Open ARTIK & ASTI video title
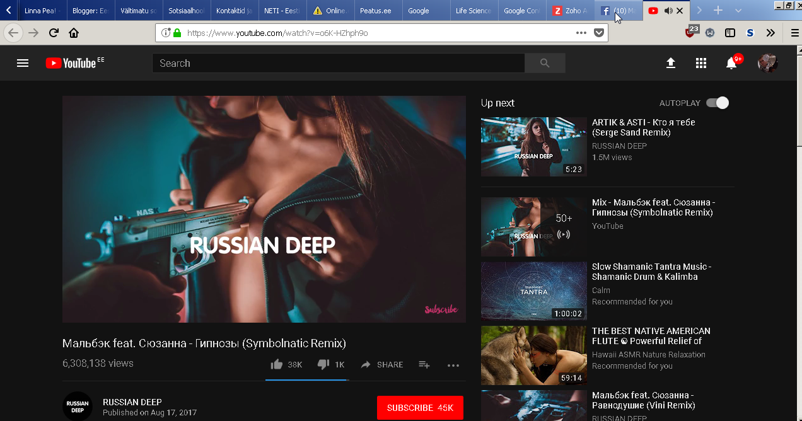This screenshot has width=802, height=421. [x=643, y=127]
